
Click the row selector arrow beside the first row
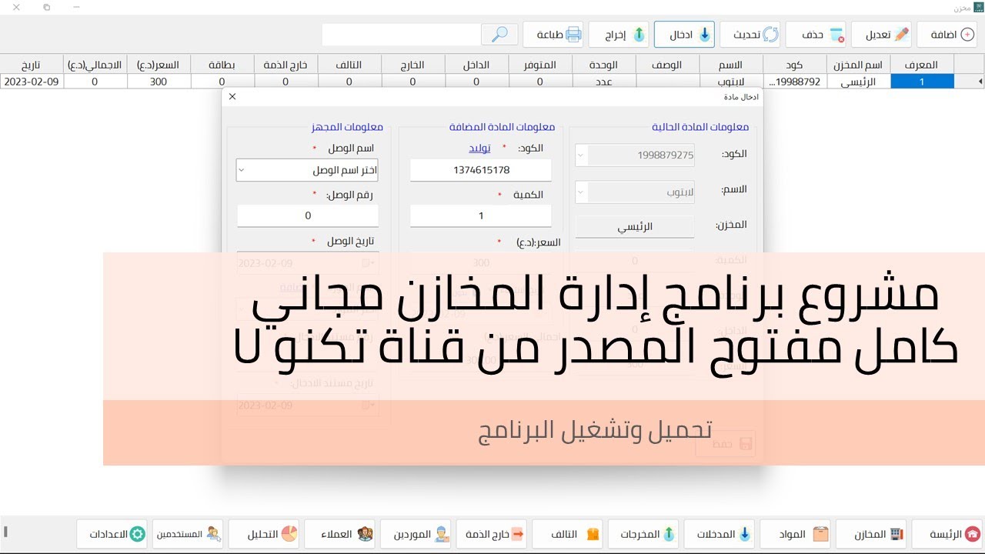click(969, 82)
